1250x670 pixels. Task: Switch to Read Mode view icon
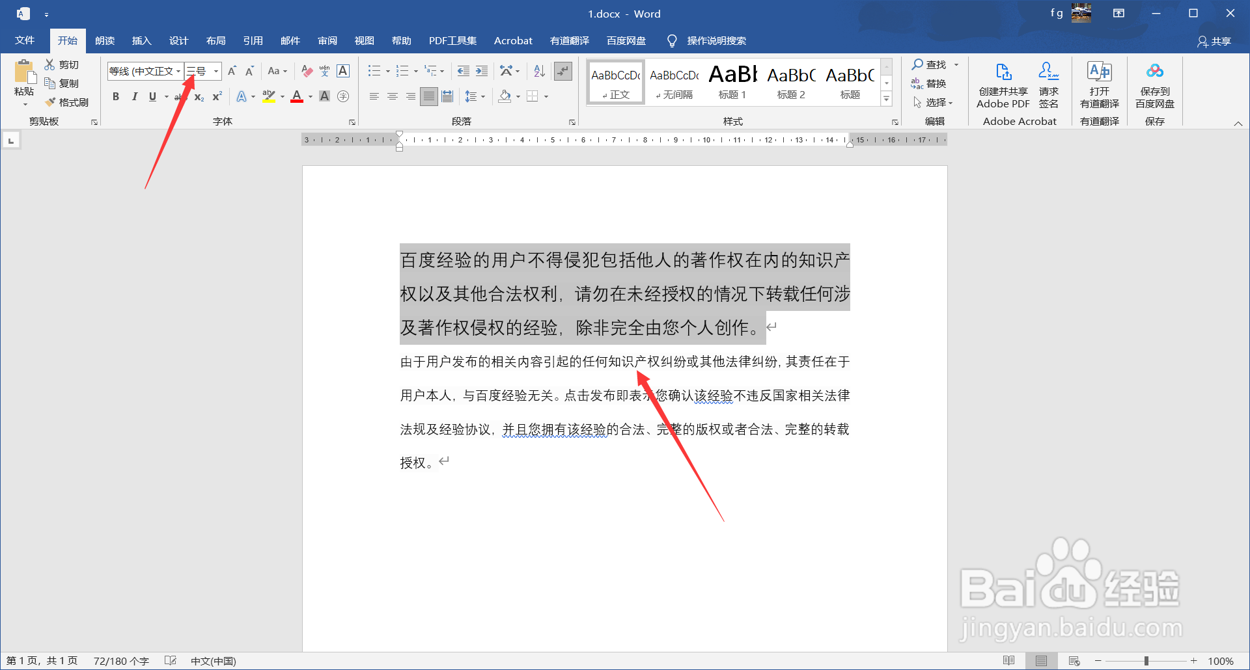coord(1009,661)
